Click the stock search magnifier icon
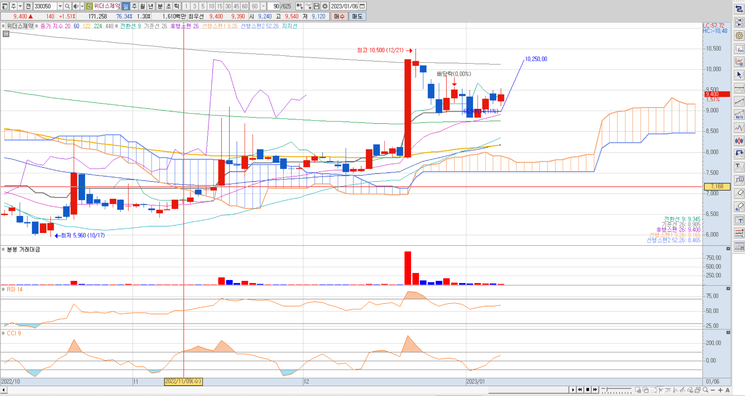This screenshot has height=396, width=745. 67,6
